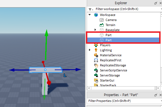This screenshot has height=107, width=162.
Task: Click the Baseplate cube icon
Action: tap(102, 30)
